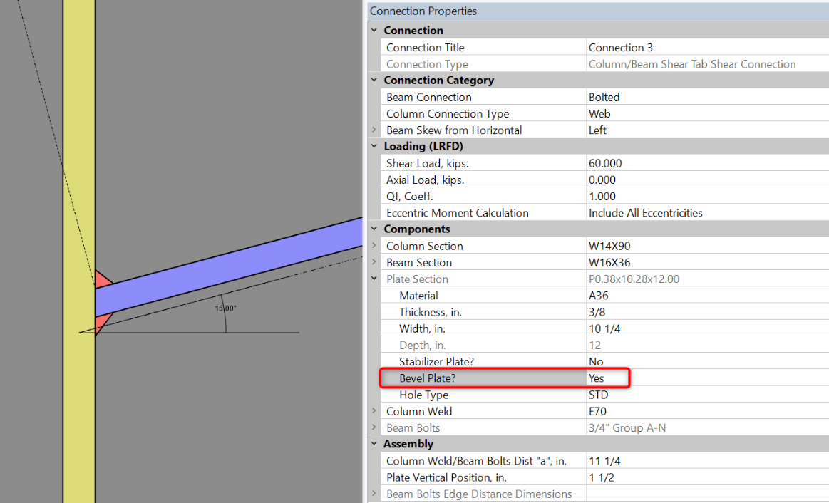Click the plate Thickness 3/8 field
829x503 pixels.
[x=706, y=312]
